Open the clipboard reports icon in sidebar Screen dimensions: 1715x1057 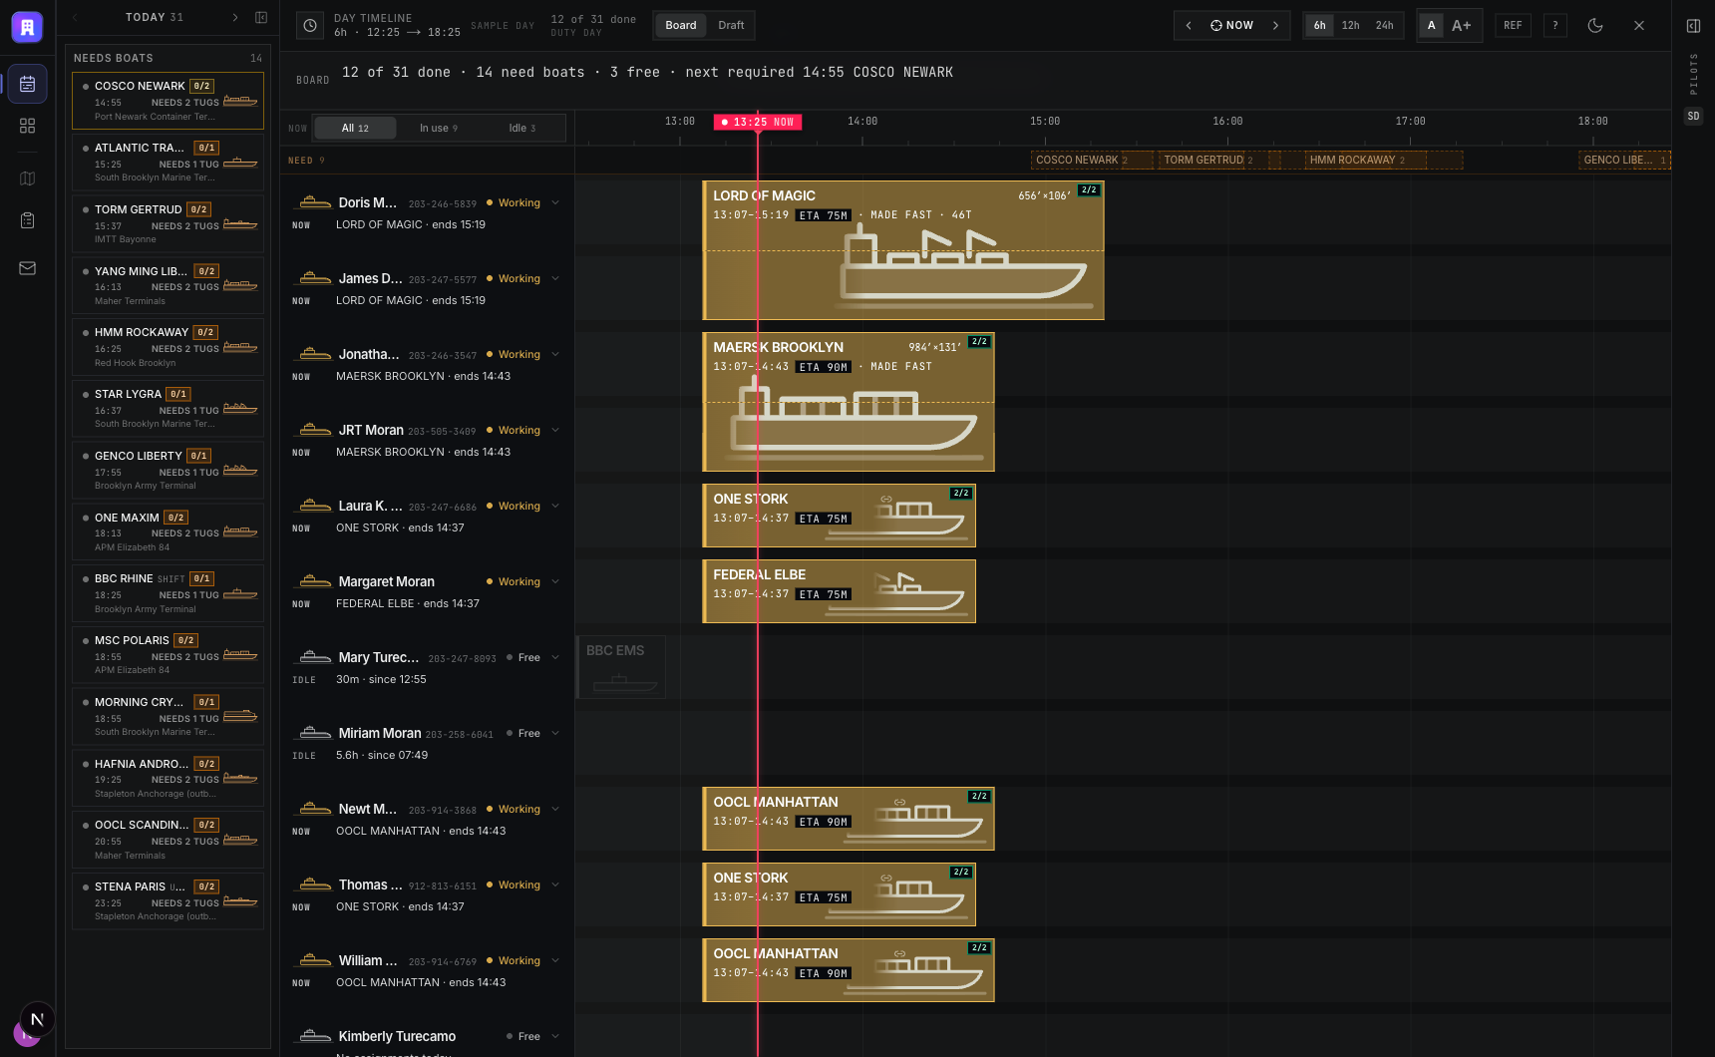27,220
